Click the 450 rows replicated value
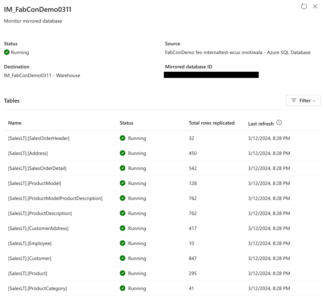This screenshot has height=302, width=323. pyautogui.click(x=193, y=154)
